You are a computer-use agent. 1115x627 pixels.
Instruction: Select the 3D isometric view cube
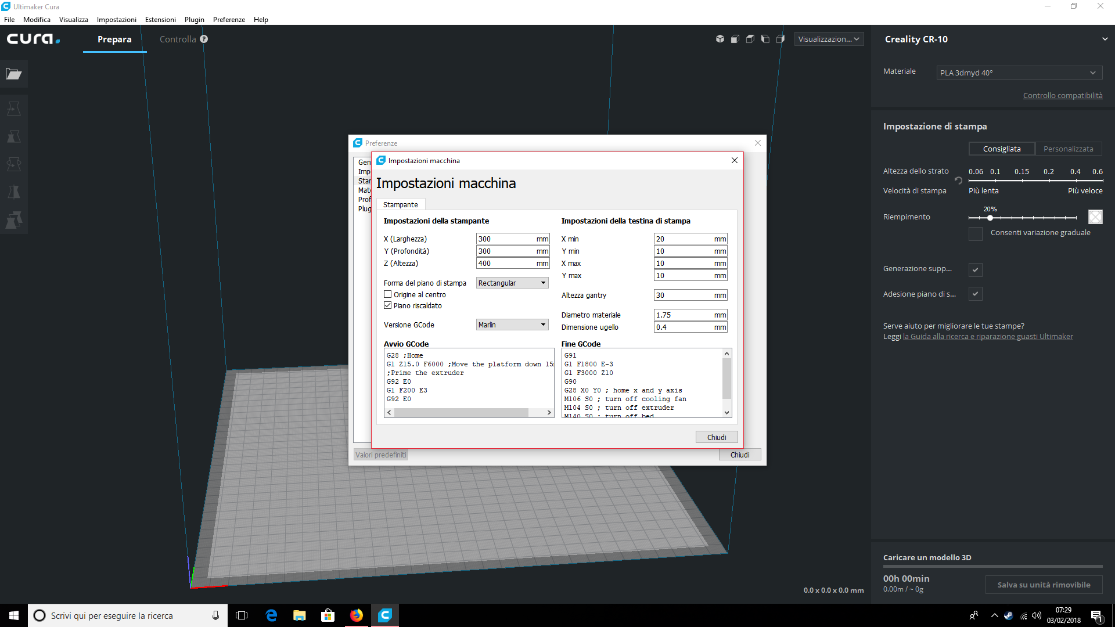(x=720, y=39)
